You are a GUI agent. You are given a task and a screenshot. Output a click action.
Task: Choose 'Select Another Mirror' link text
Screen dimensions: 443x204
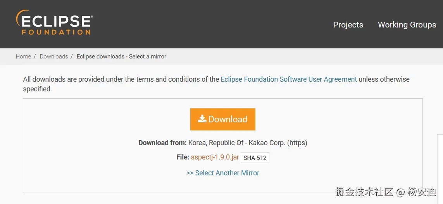pyautogui.click(x=227, y=173)
